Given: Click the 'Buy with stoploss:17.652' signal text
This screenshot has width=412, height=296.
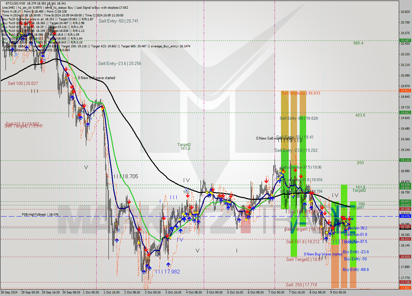Looking at the screenshot, I should pos(111,7).
